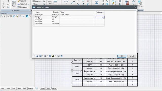Click the Attribute pr... column header
Screen dimensions: 162x91
100,12
